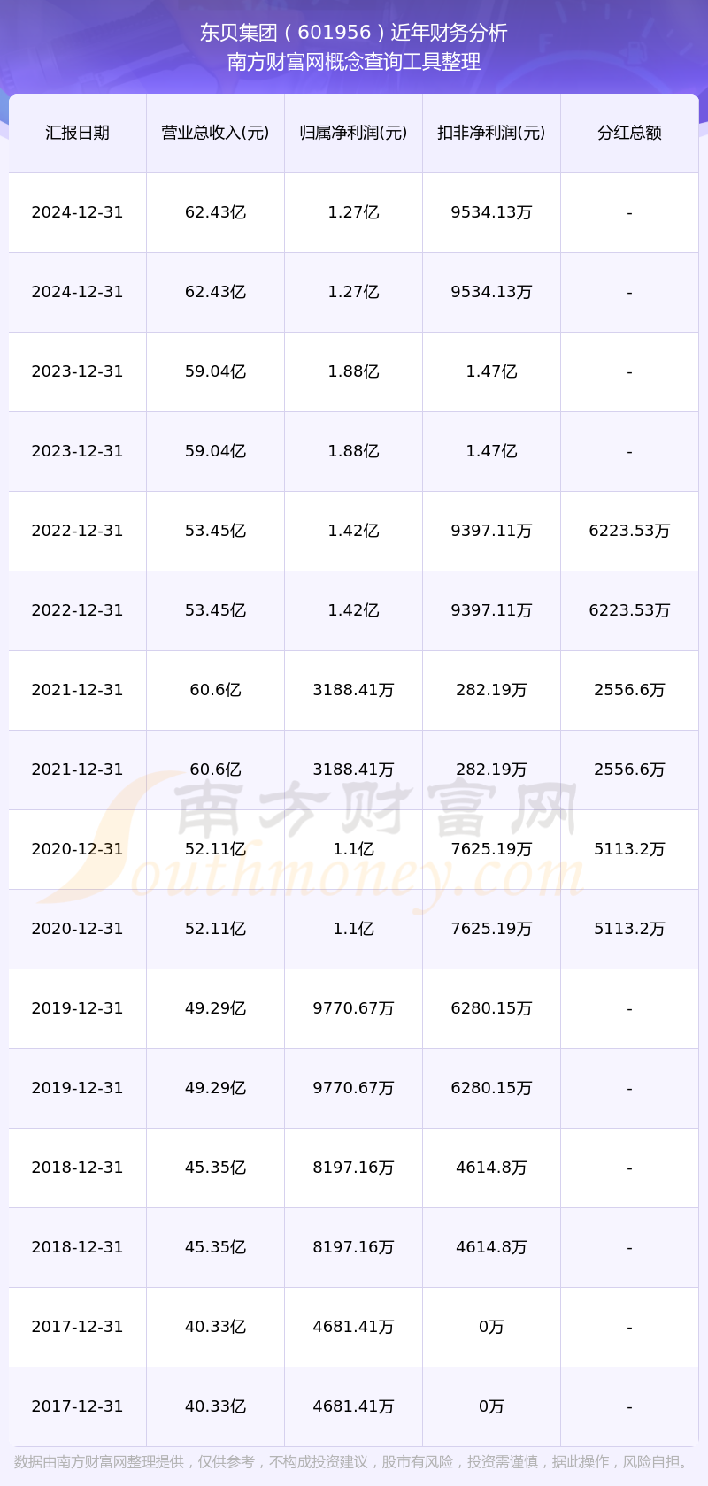Click the first 62.43亿 revenue cell
The height and width of the screenshot is (1486, 708).
(215, 212)
